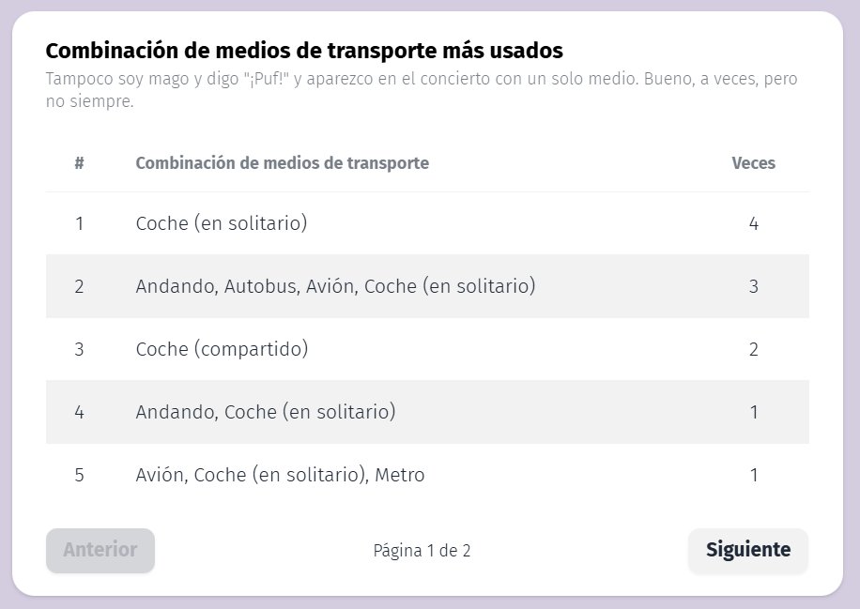Click the '#' column header
Viewport: 860px width, 609px height.
(79, 163)
